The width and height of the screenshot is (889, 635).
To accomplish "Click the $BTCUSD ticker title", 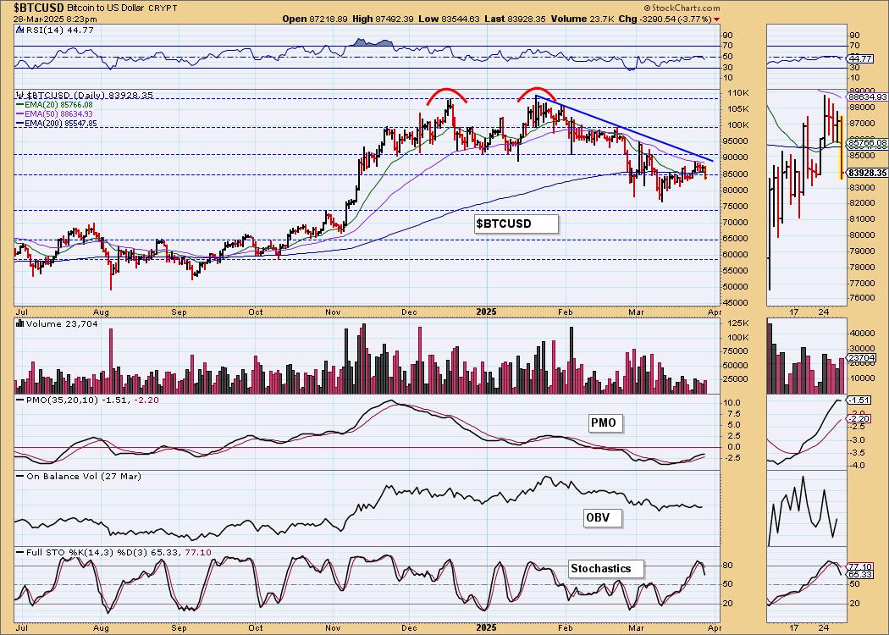I will click(39, 8).
